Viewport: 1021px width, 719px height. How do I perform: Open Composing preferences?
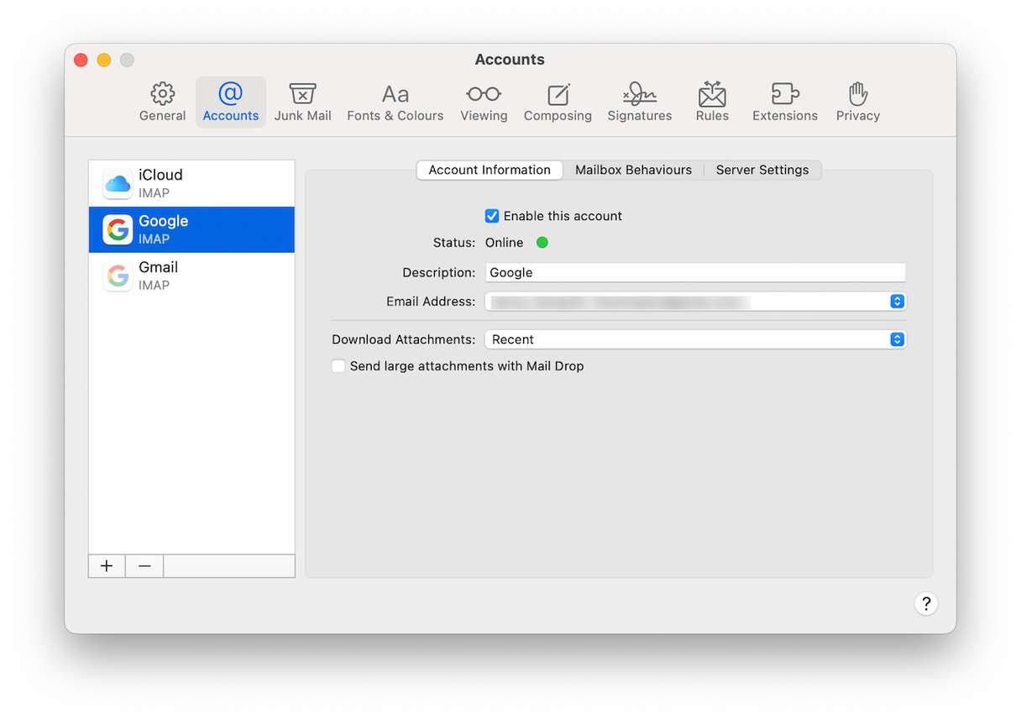558,99
